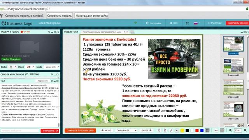Open the slide number dropdown
This screenshot has width=249, height=140.
click(x=126, y=131)
